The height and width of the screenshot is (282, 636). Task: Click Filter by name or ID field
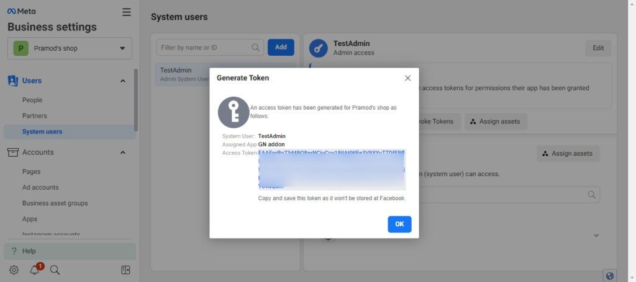coord(205,47)
